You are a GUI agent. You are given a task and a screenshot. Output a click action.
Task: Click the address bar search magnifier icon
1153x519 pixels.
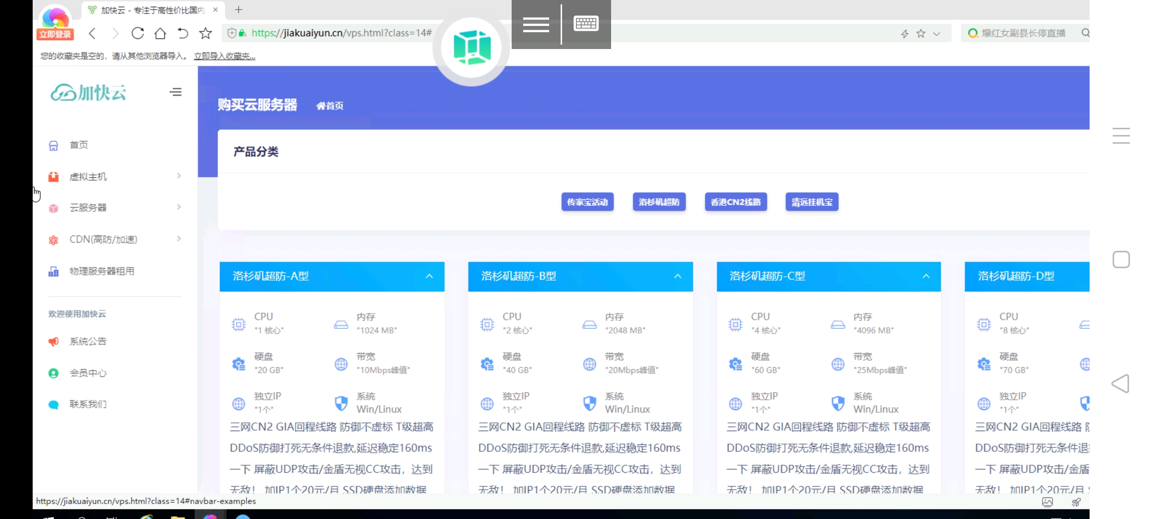click(1085, 33)
